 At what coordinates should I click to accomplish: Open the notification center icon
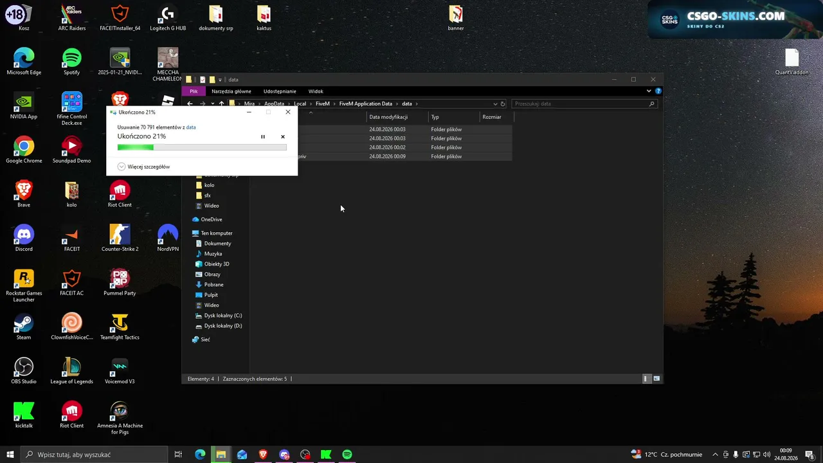[809, 455]
